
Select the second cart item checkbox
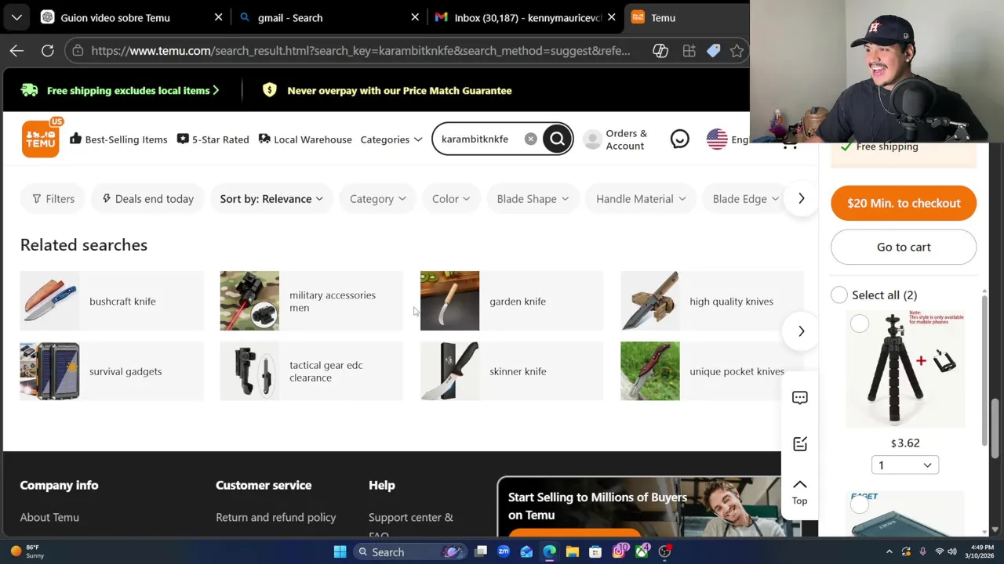[x=860, y=505]
